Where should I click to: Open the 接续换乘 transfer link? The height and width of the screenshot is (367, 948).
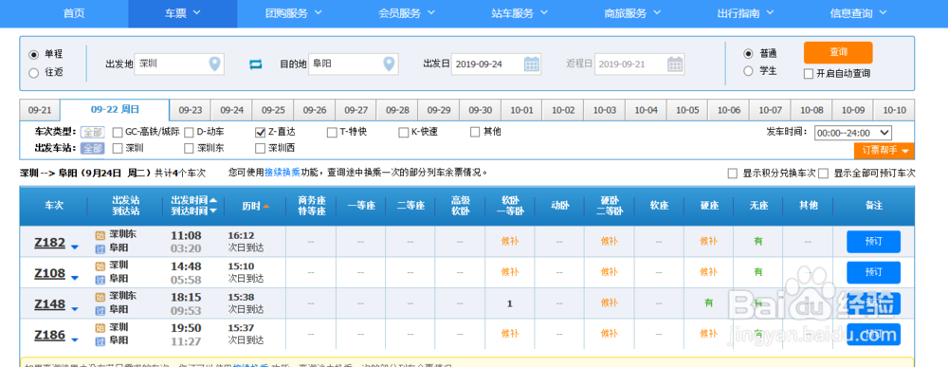(283, 173)
